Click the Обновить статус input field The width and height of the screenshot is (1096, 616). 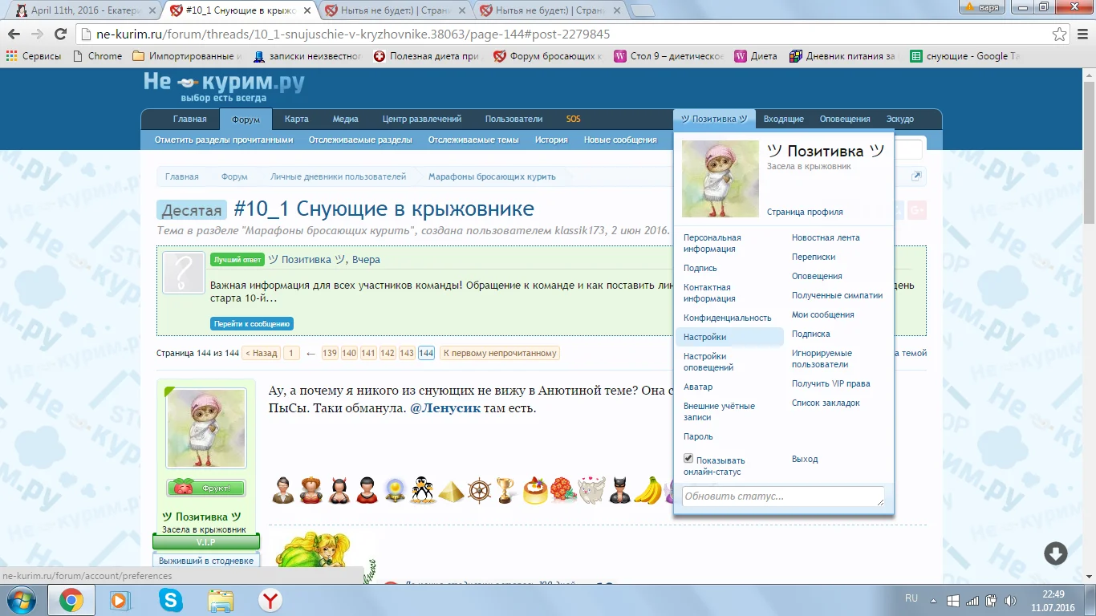pyautogui.click(x=783, y=496)
